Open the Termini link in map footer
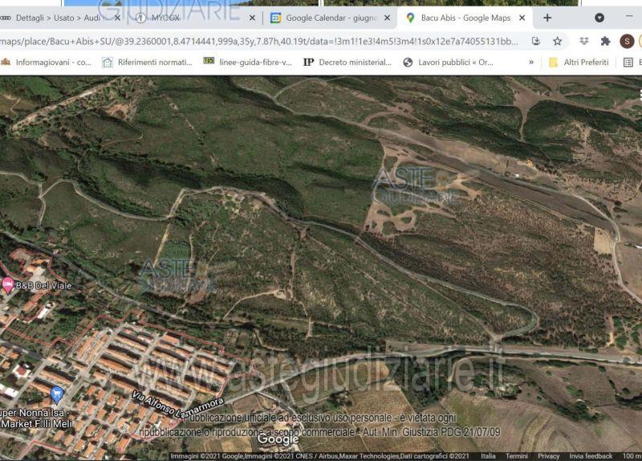Viewport: 642px width, 461px height. coord(517,456)
